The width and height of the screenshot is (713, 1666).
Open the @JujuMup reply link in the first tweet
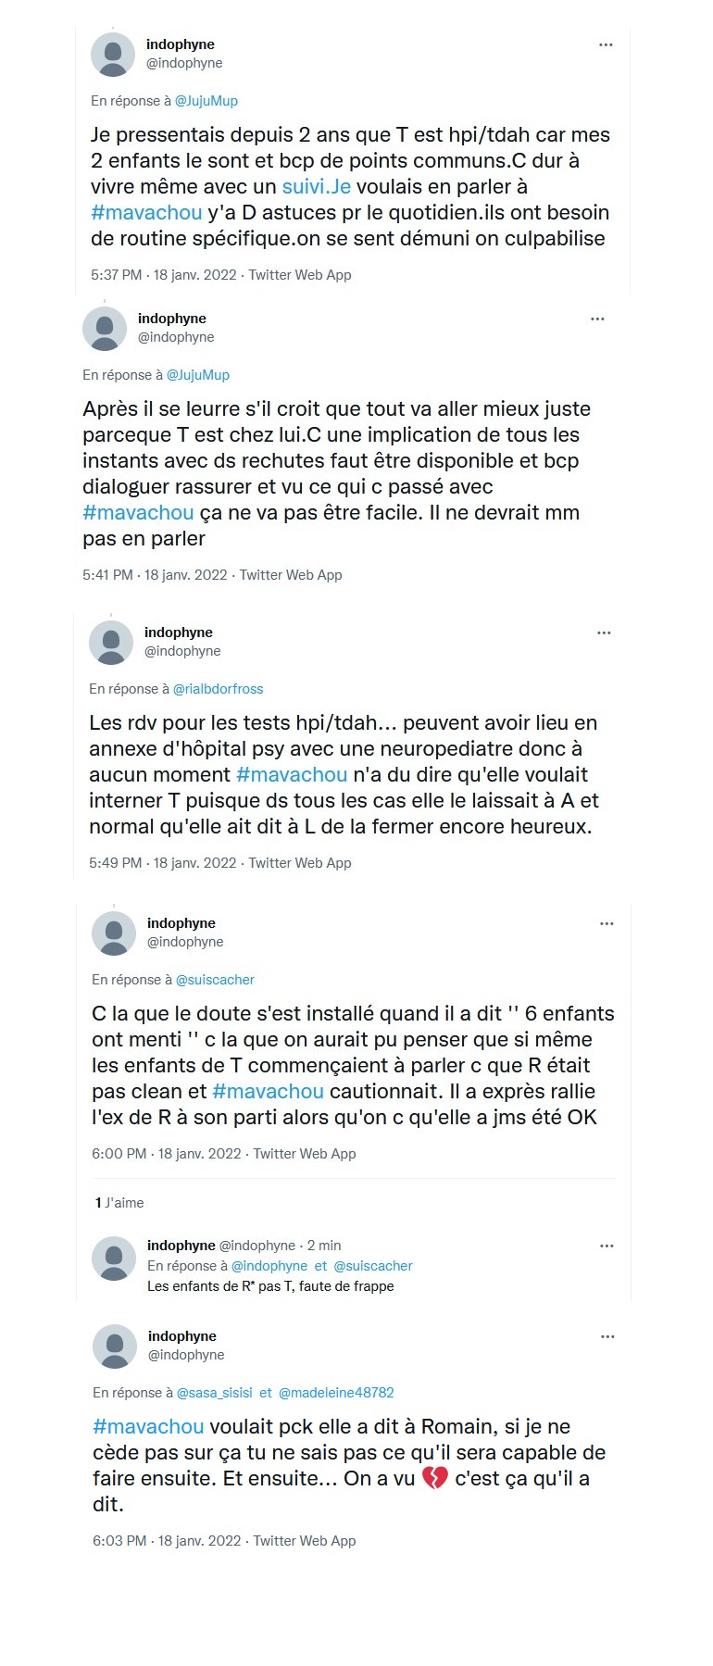pos(206,101)
